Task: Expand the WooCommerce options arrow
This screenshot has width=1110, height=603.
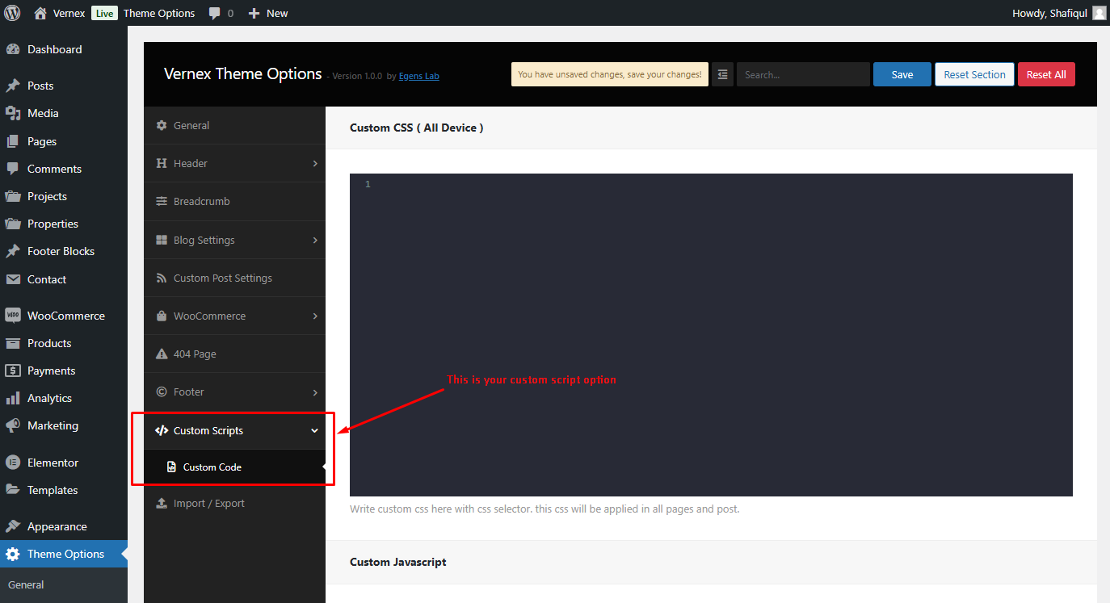Action: tap(315, 316)
